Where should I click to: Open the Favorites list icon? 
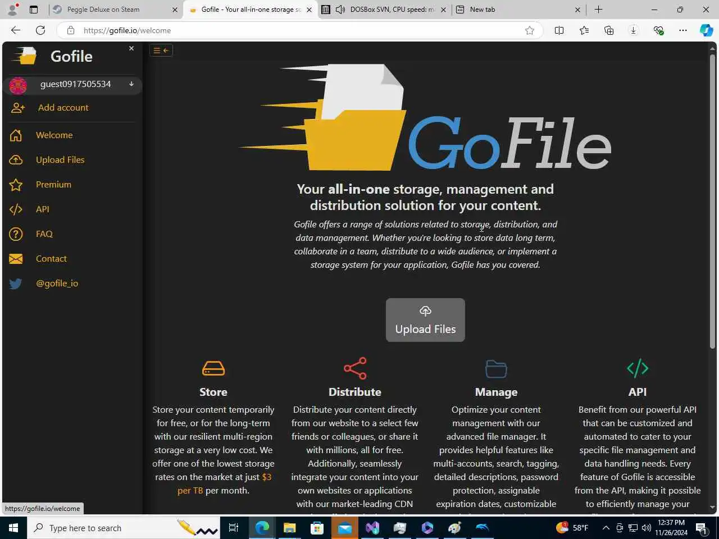[584, 30]
